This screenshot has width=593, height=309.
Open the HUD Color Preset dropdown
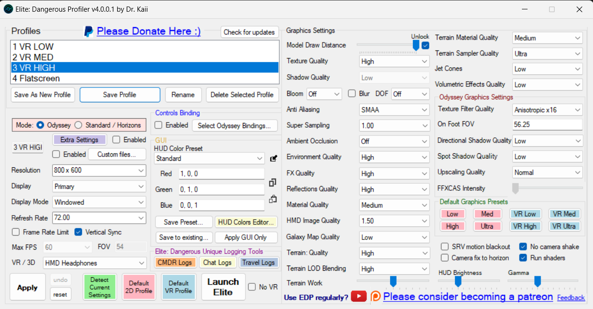(210, 158)
